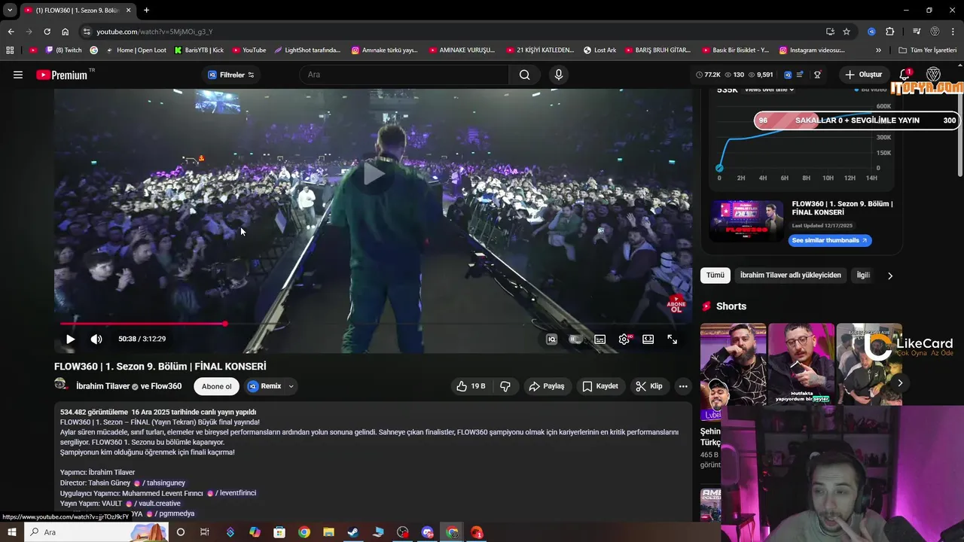This screenshot has height=542, width=964.
Task: Toggle subtitles in the player
Action: pos(599,340)
